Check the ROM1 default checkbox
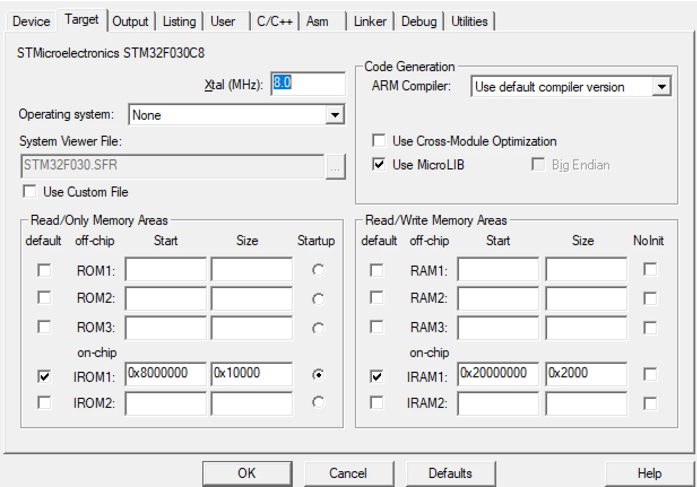Screen dimensions: 697x487 point(44,271)
